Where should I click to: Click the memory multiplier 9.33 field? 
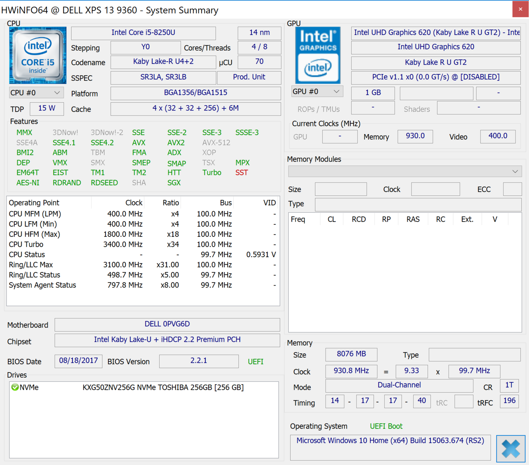point(412,371)
